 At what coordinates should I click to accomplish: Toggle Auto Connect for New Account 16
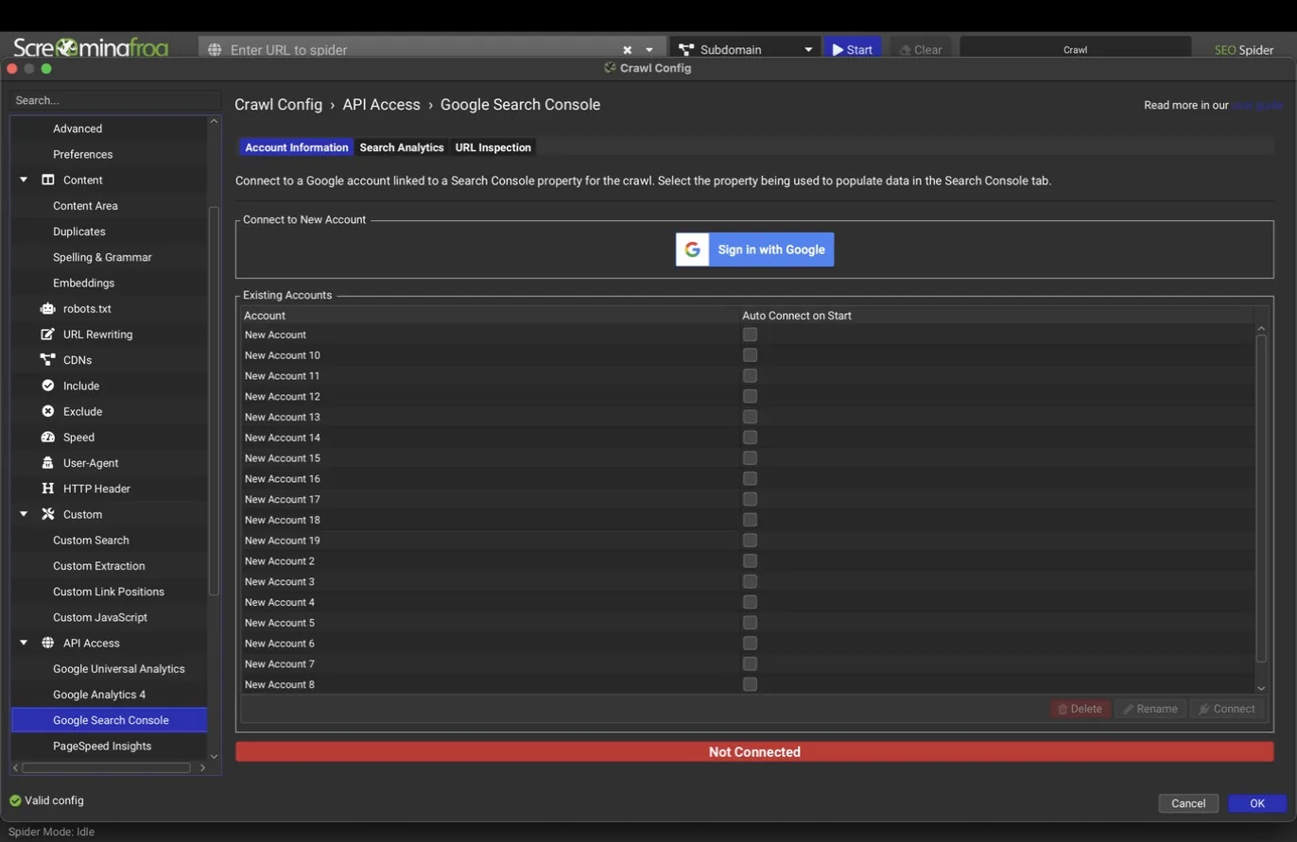(750, 478)
